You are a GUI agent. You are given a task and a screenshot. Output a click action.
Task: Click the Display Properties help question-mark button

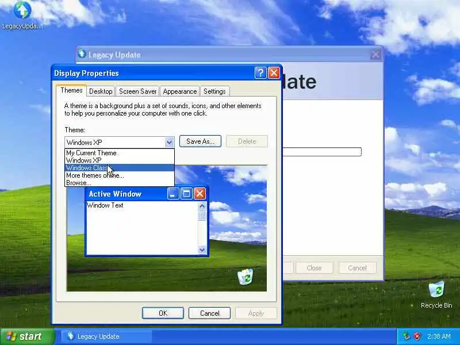(260, 73)
